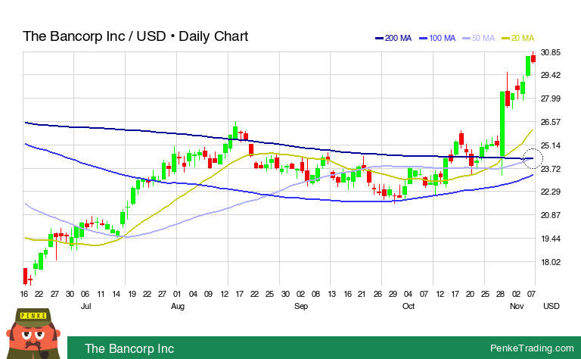Click the last red candle at date 07 Nov
Viewport: 581px width, 359px height.
(533, 58)
